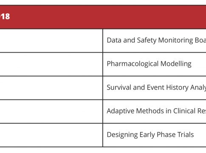Click the word "Modelling"
Screen dimensions: 206x153
pos(176,64)
